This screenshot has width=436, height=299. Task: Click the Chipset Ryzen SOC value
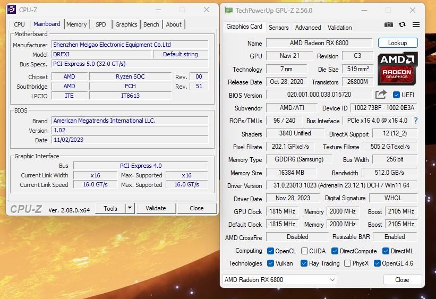tap(130, 76)
